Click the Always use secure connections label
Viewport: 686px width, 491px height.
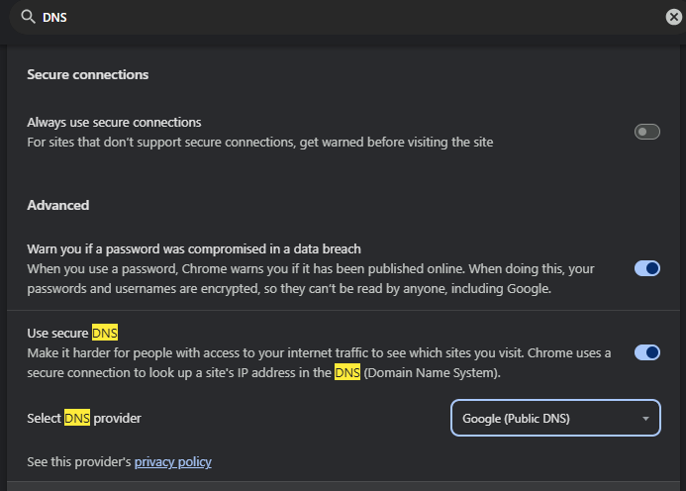click(114, 123)
